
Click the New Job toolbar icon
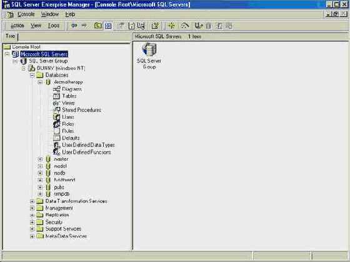229,26
